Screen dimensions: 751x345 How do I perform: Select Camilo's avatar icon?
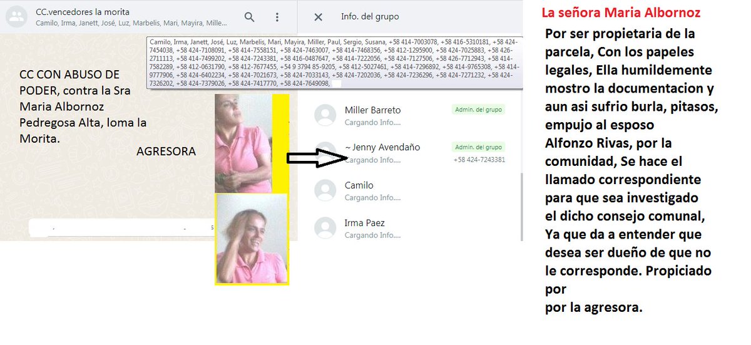(325, 191)
